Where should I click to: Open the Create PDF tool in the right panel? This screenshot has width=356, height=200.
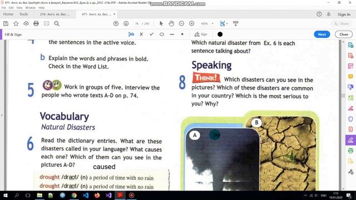pyautogui.click(x=350, y=56)
